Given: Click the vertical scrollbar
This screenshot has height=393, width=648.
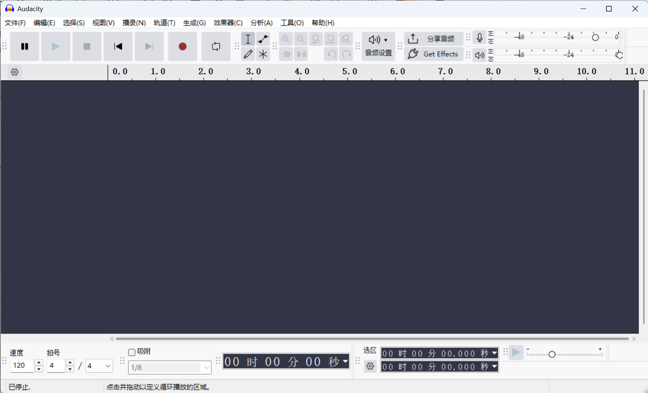Looking at the screenshot, I should click(644, 207).
